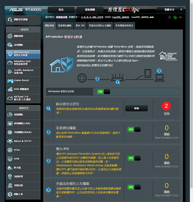This screenshot has width=193, height=202.
Task: Click the IPv6 icon
Action: click(x=10, y=150)
